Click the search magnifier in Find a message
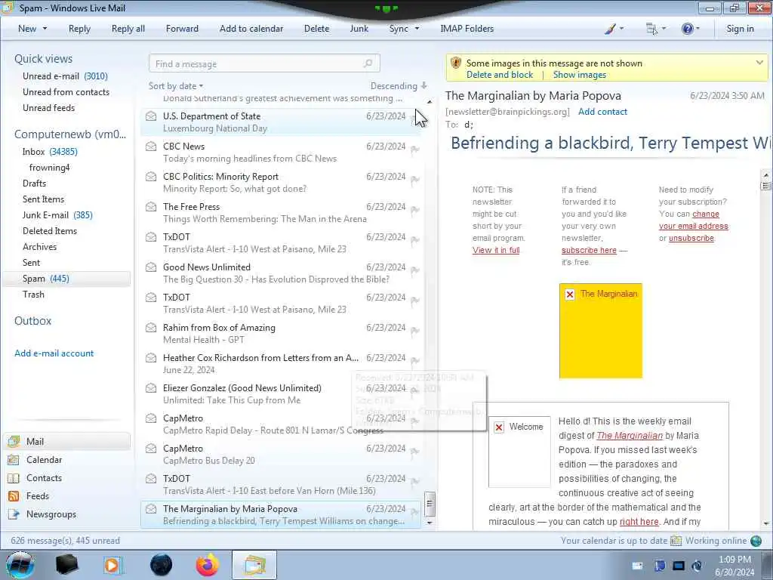Image resolution: width=773 pixels, height=580 pixels. click(368, 63)
